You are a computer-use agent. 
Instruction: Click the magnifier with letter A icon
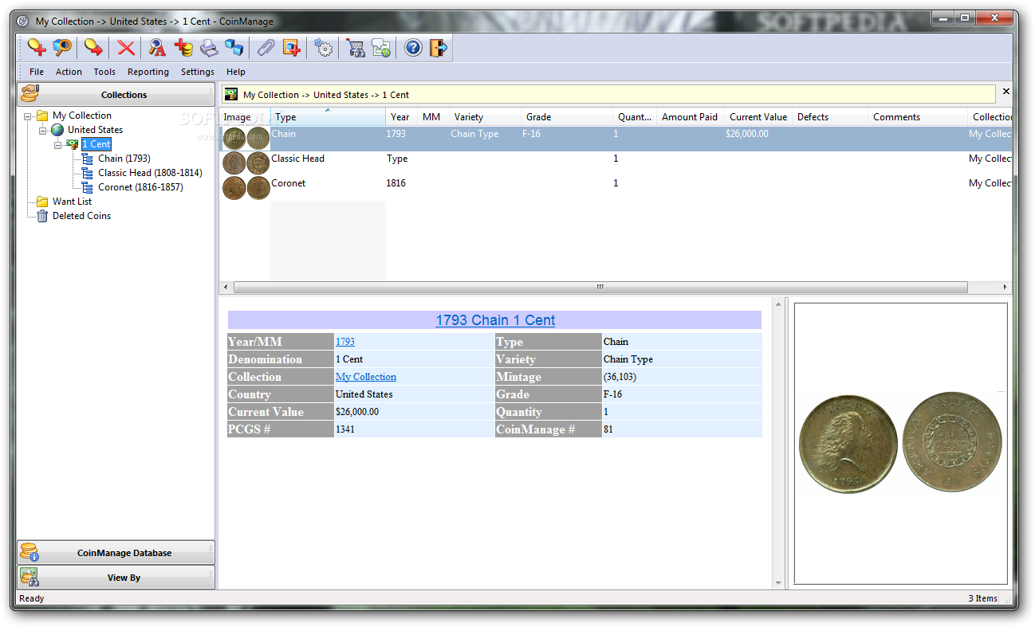pyautogui.click(x=157, y=48)
